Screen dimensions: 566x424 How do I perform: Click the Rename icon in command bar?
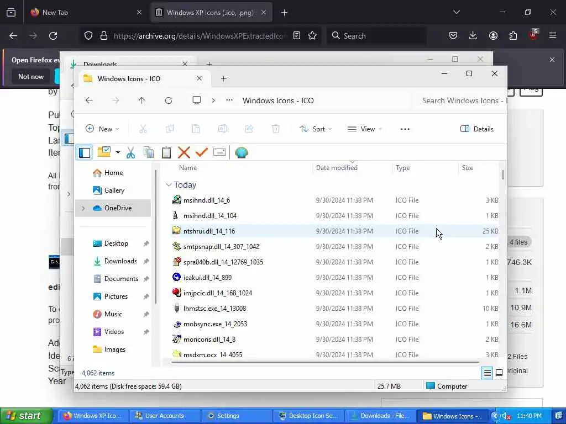click(x=223, y=129)
